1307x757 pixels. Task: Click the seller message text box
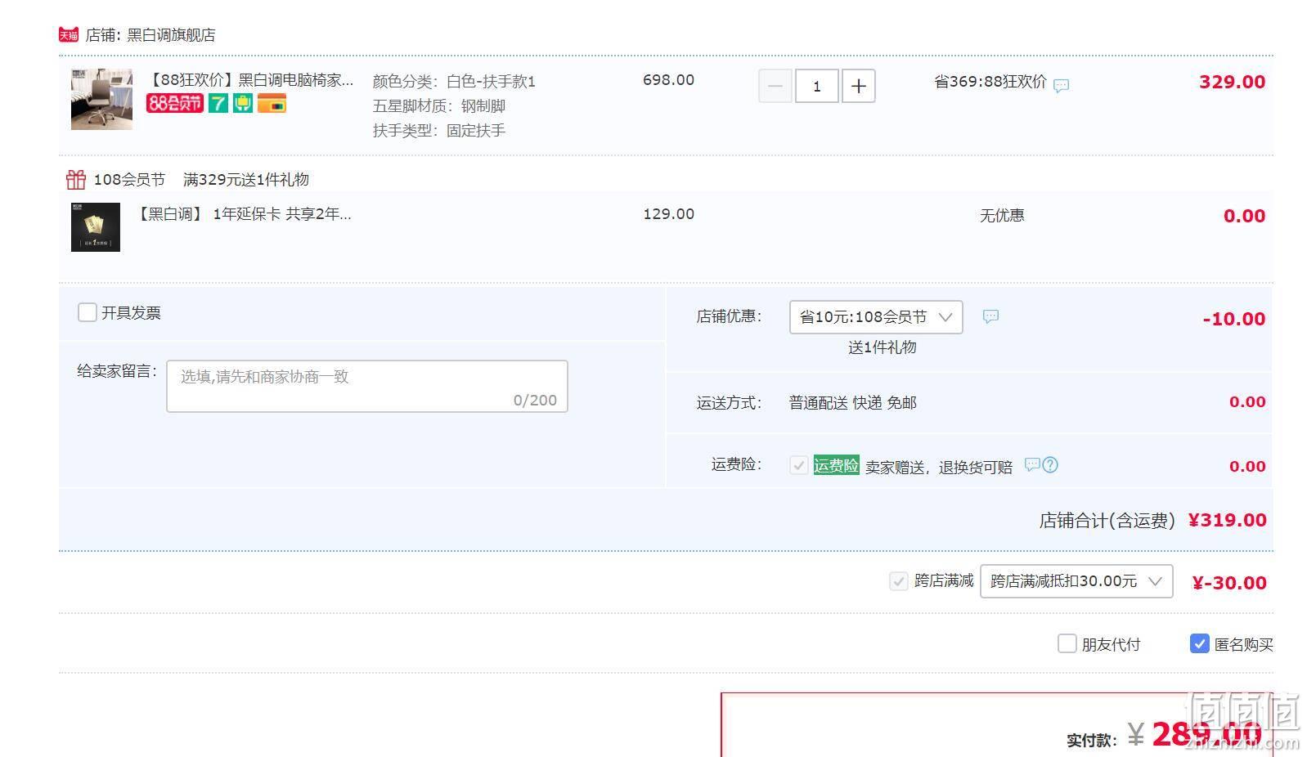pyautogui.click(x=367, y=386)
